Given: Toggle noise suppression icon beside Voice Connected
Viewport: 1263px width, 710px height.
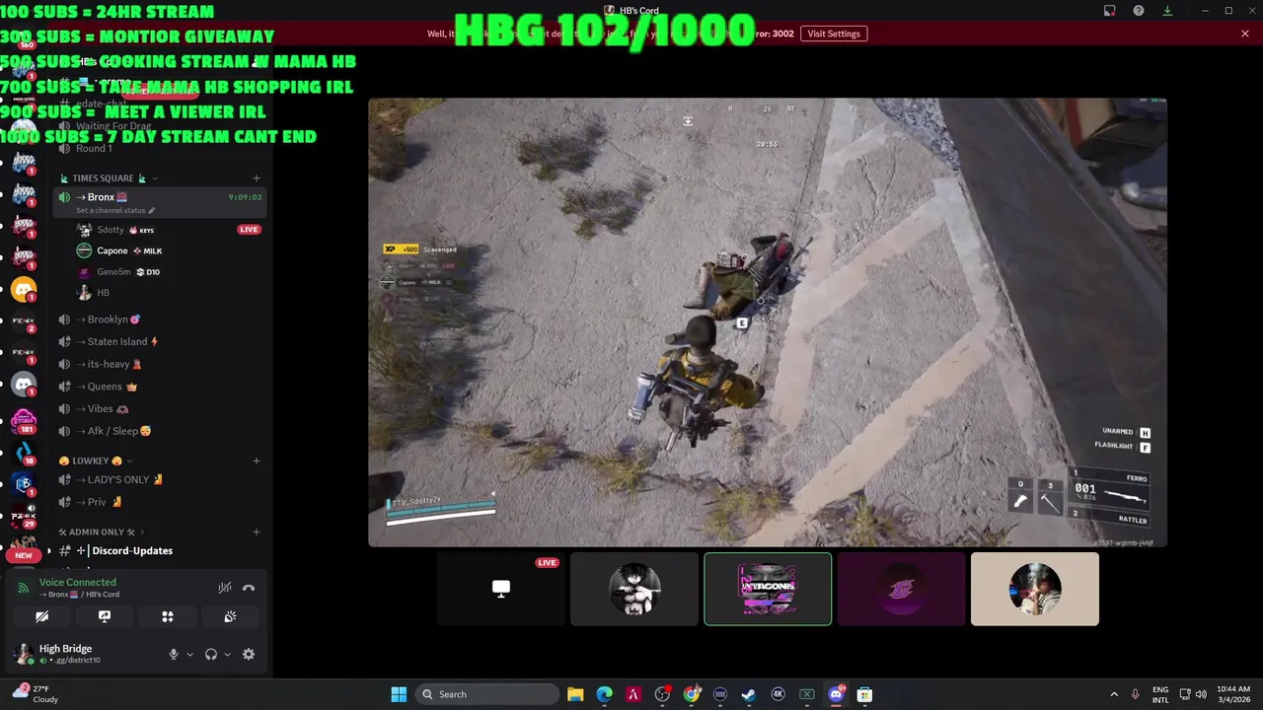Looking at the screenshot, I should coord(225,588).
